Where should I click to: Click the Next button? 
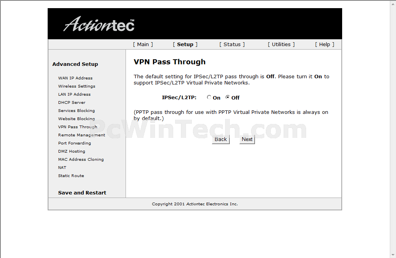pyautogui.click(x=247, y=139)
